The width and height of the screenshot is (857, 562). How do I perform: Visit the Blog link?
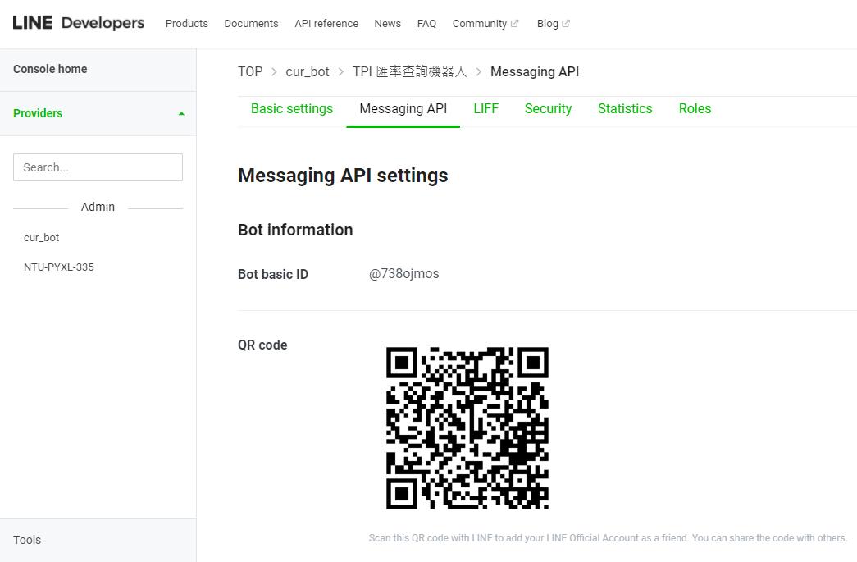[x=548, y=24]
